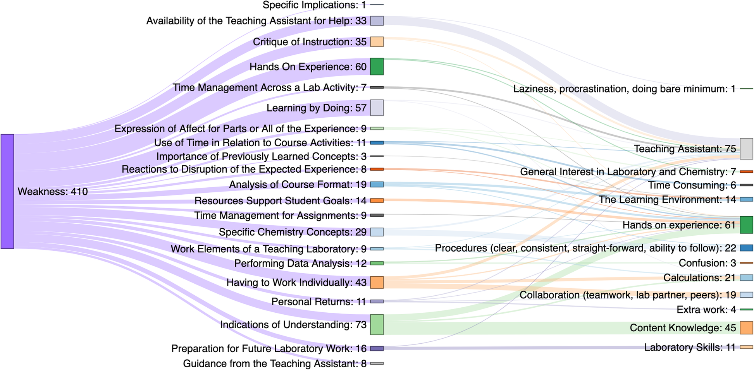Click the purple Weakness: 410 source node
Screen dimensions: 754x370
coord(7,192)
